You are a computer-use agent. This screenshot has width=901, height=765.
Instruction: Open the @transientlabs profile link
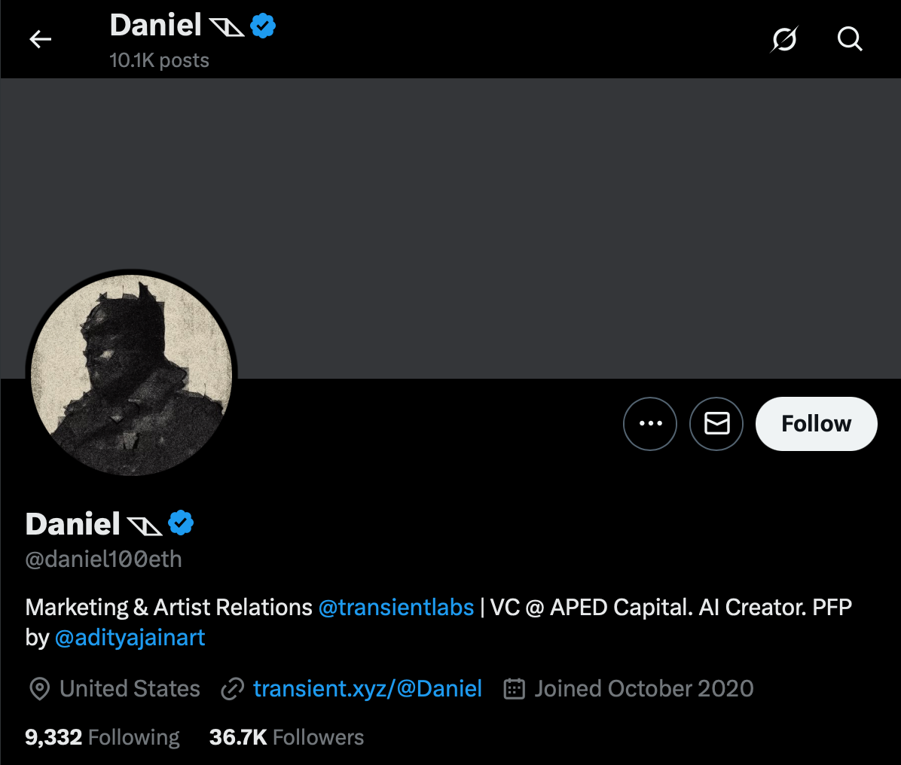tap(396, 607)
